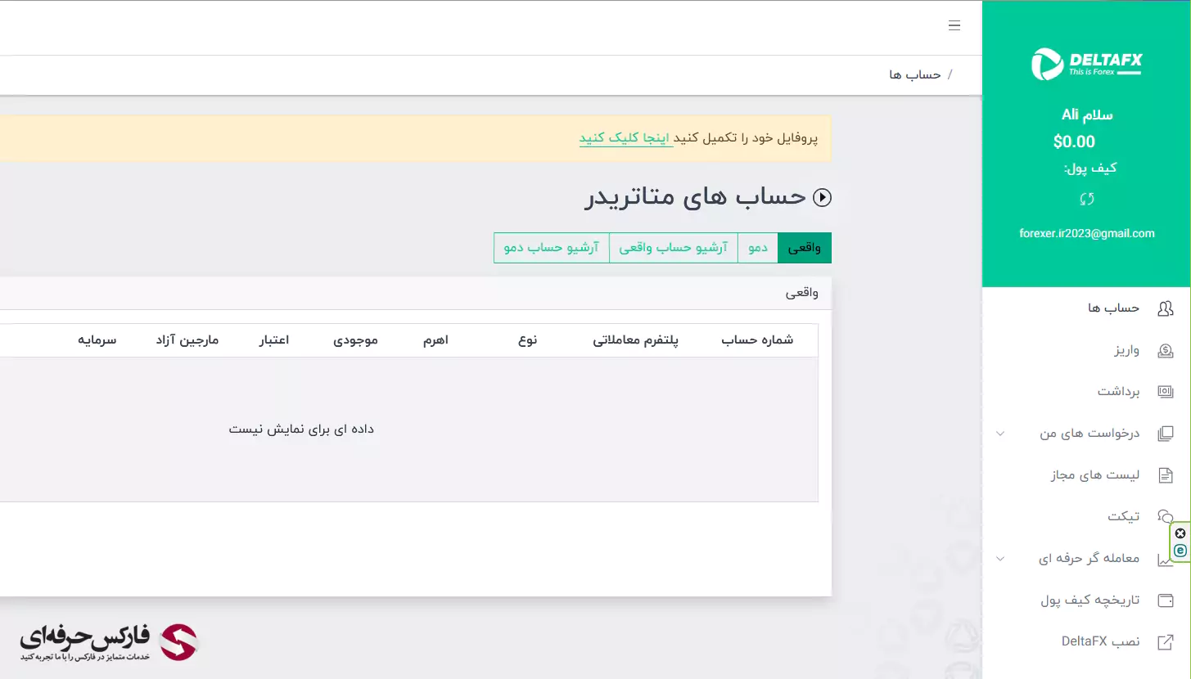The height and width of the screenshot is (679, 1191).
Task: Click the کیف پول label
Action: [1090, 169]
